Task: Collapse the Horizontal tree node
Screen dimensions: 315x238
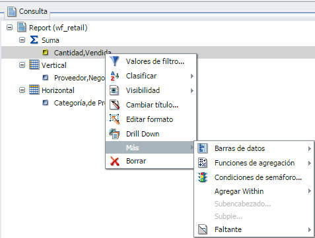Action: coord(22,90)
